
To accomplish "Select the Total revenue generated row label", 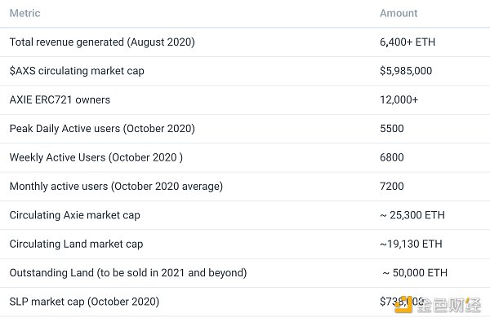I will pos(102,42).
